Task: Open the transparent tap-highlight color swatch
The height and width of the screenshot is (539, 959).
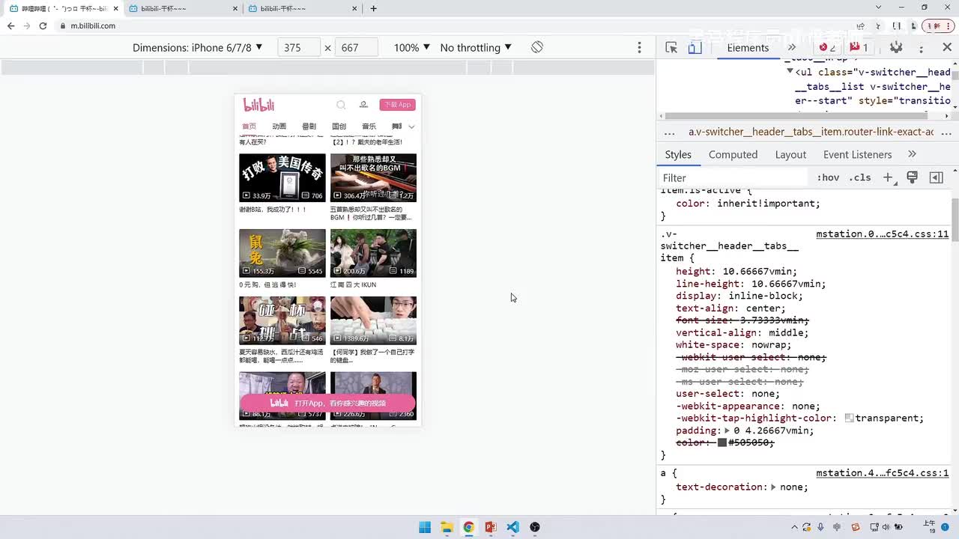Action: pos(849,418)
